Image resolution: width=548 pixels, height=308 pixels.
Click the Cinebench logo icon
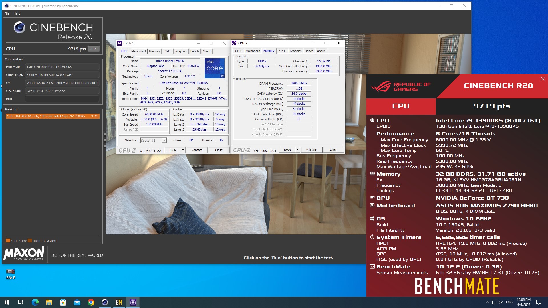pyautogui.click(x=19, y=27)
